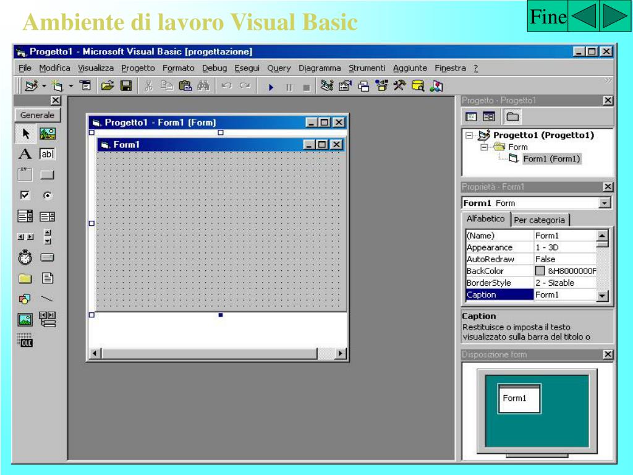Select the OptionButton control in toolbox
The image size is (633, 475).
pyautogui.click(x=48, y=195)
